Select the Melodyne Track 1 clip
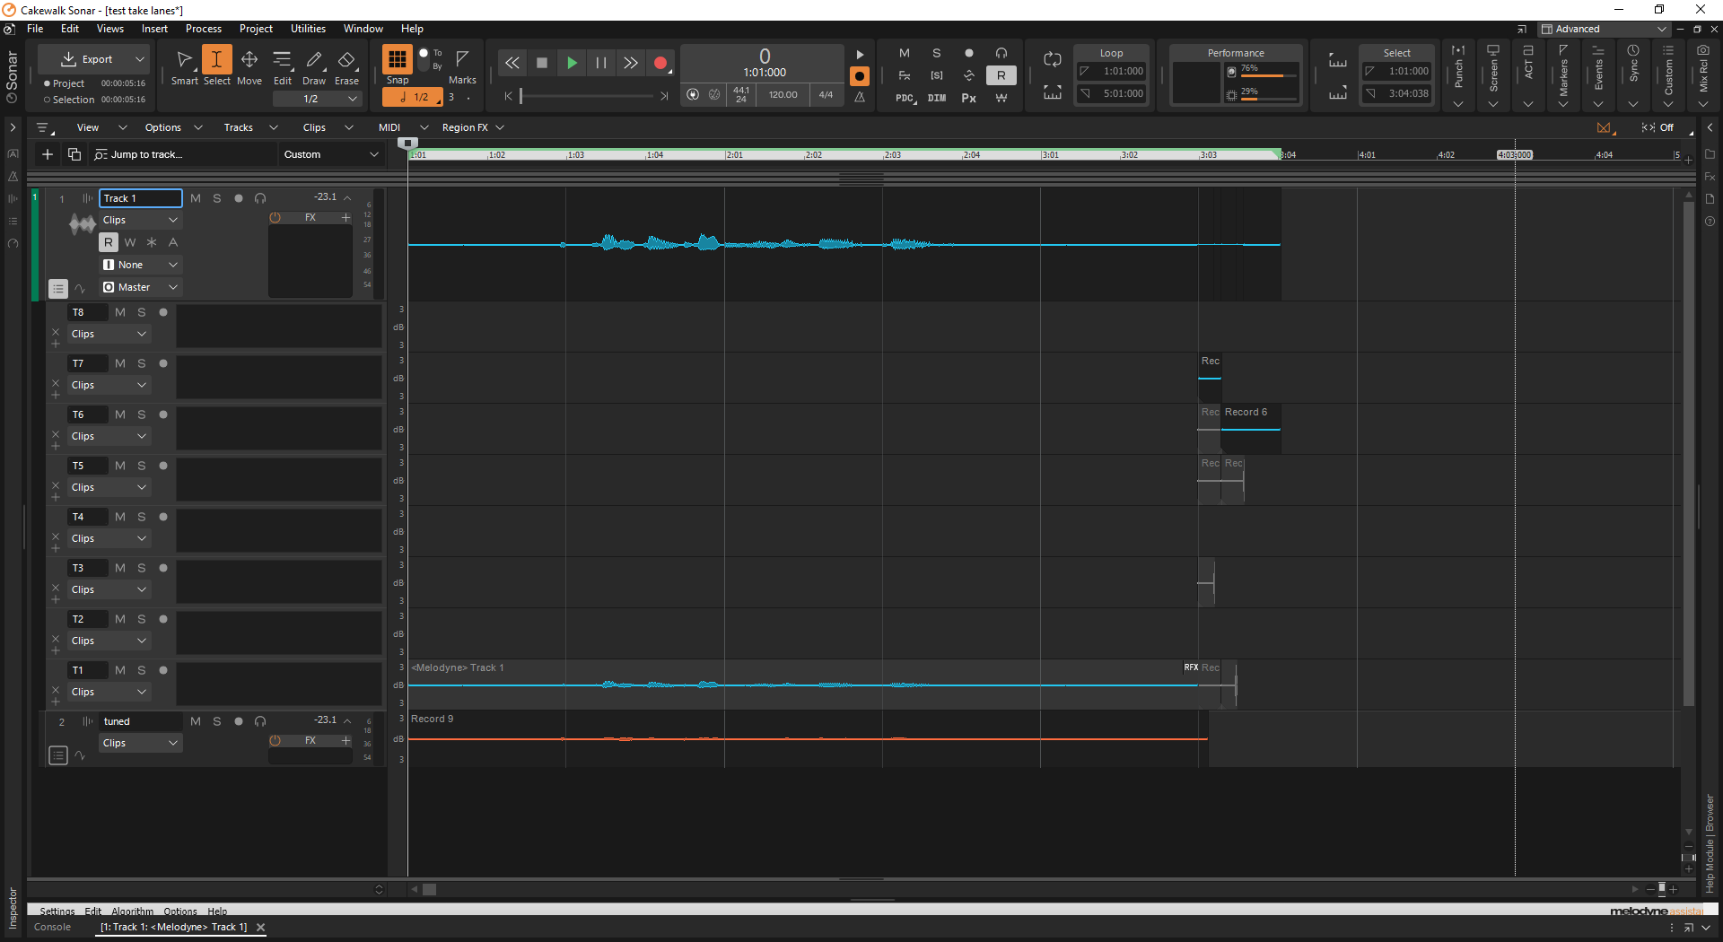Image resolution: width=1723 pixels, height=942 pixels. tap(802, 685)
